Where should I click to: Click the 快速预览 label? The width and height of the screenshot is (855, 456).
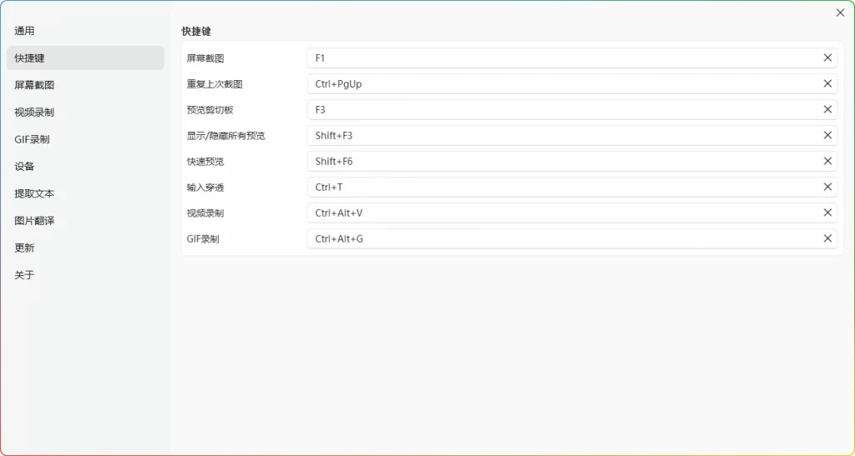[205, 162]
